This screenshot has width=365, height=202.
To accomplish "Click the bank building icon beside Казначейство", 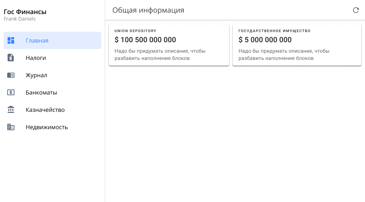I will [x=11, y=110].
